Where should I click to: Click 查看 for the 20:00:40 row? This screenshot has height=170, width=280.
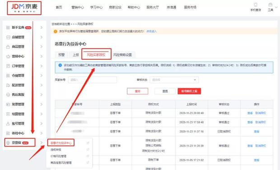tap(250, 113)
